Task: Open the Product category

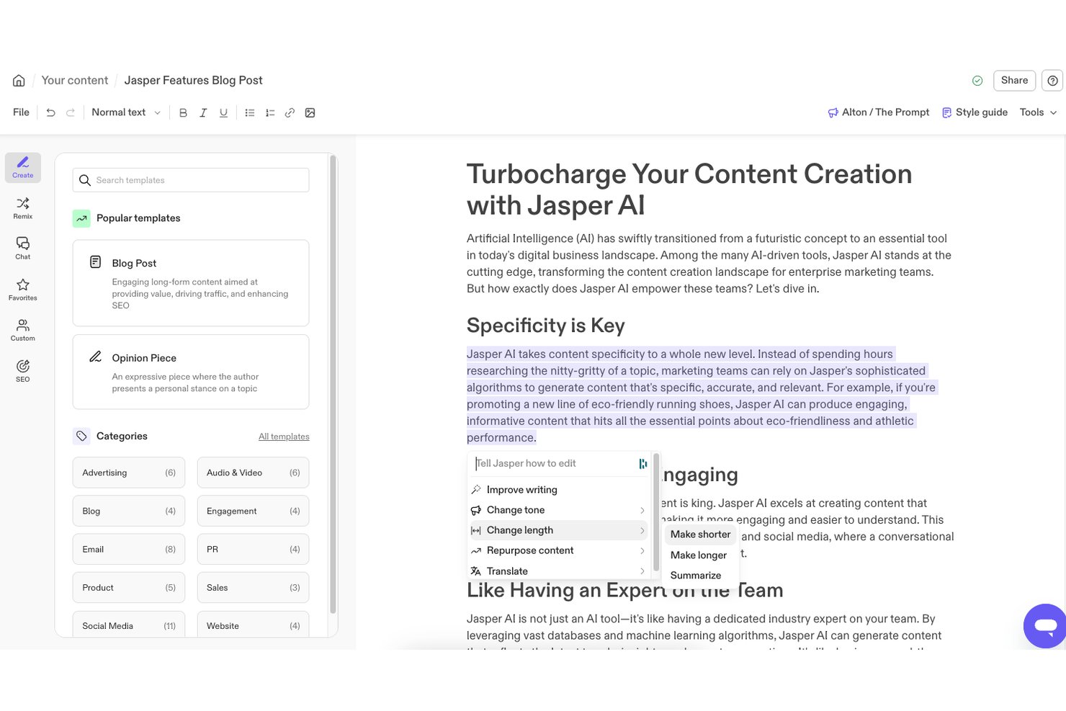Action: tap(129, 587)
